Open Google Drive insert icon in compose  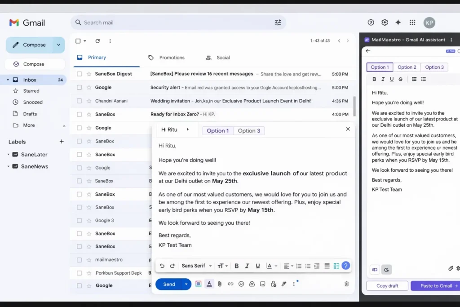point(253,284)
